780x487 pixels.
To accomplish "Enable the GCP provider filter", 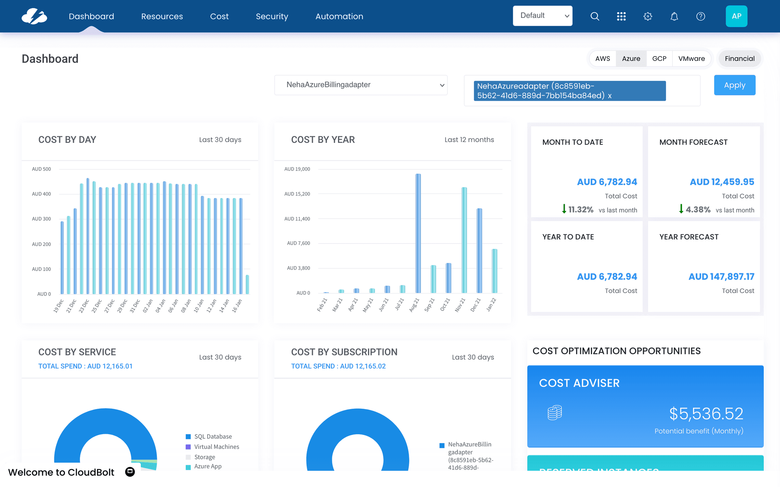I will 659,58.
